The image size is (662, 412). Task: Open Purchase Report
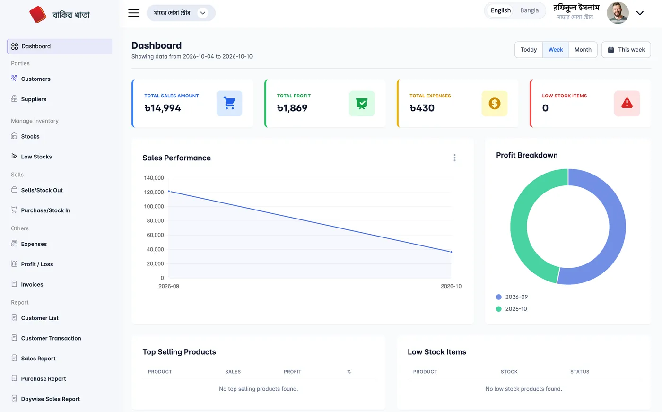(x=44, y=379)
